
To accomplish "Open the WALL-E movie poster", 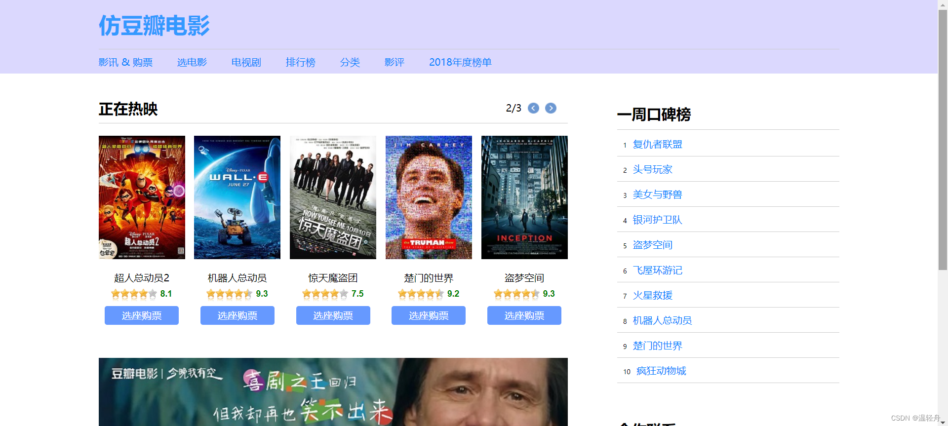I will (237, 197).
